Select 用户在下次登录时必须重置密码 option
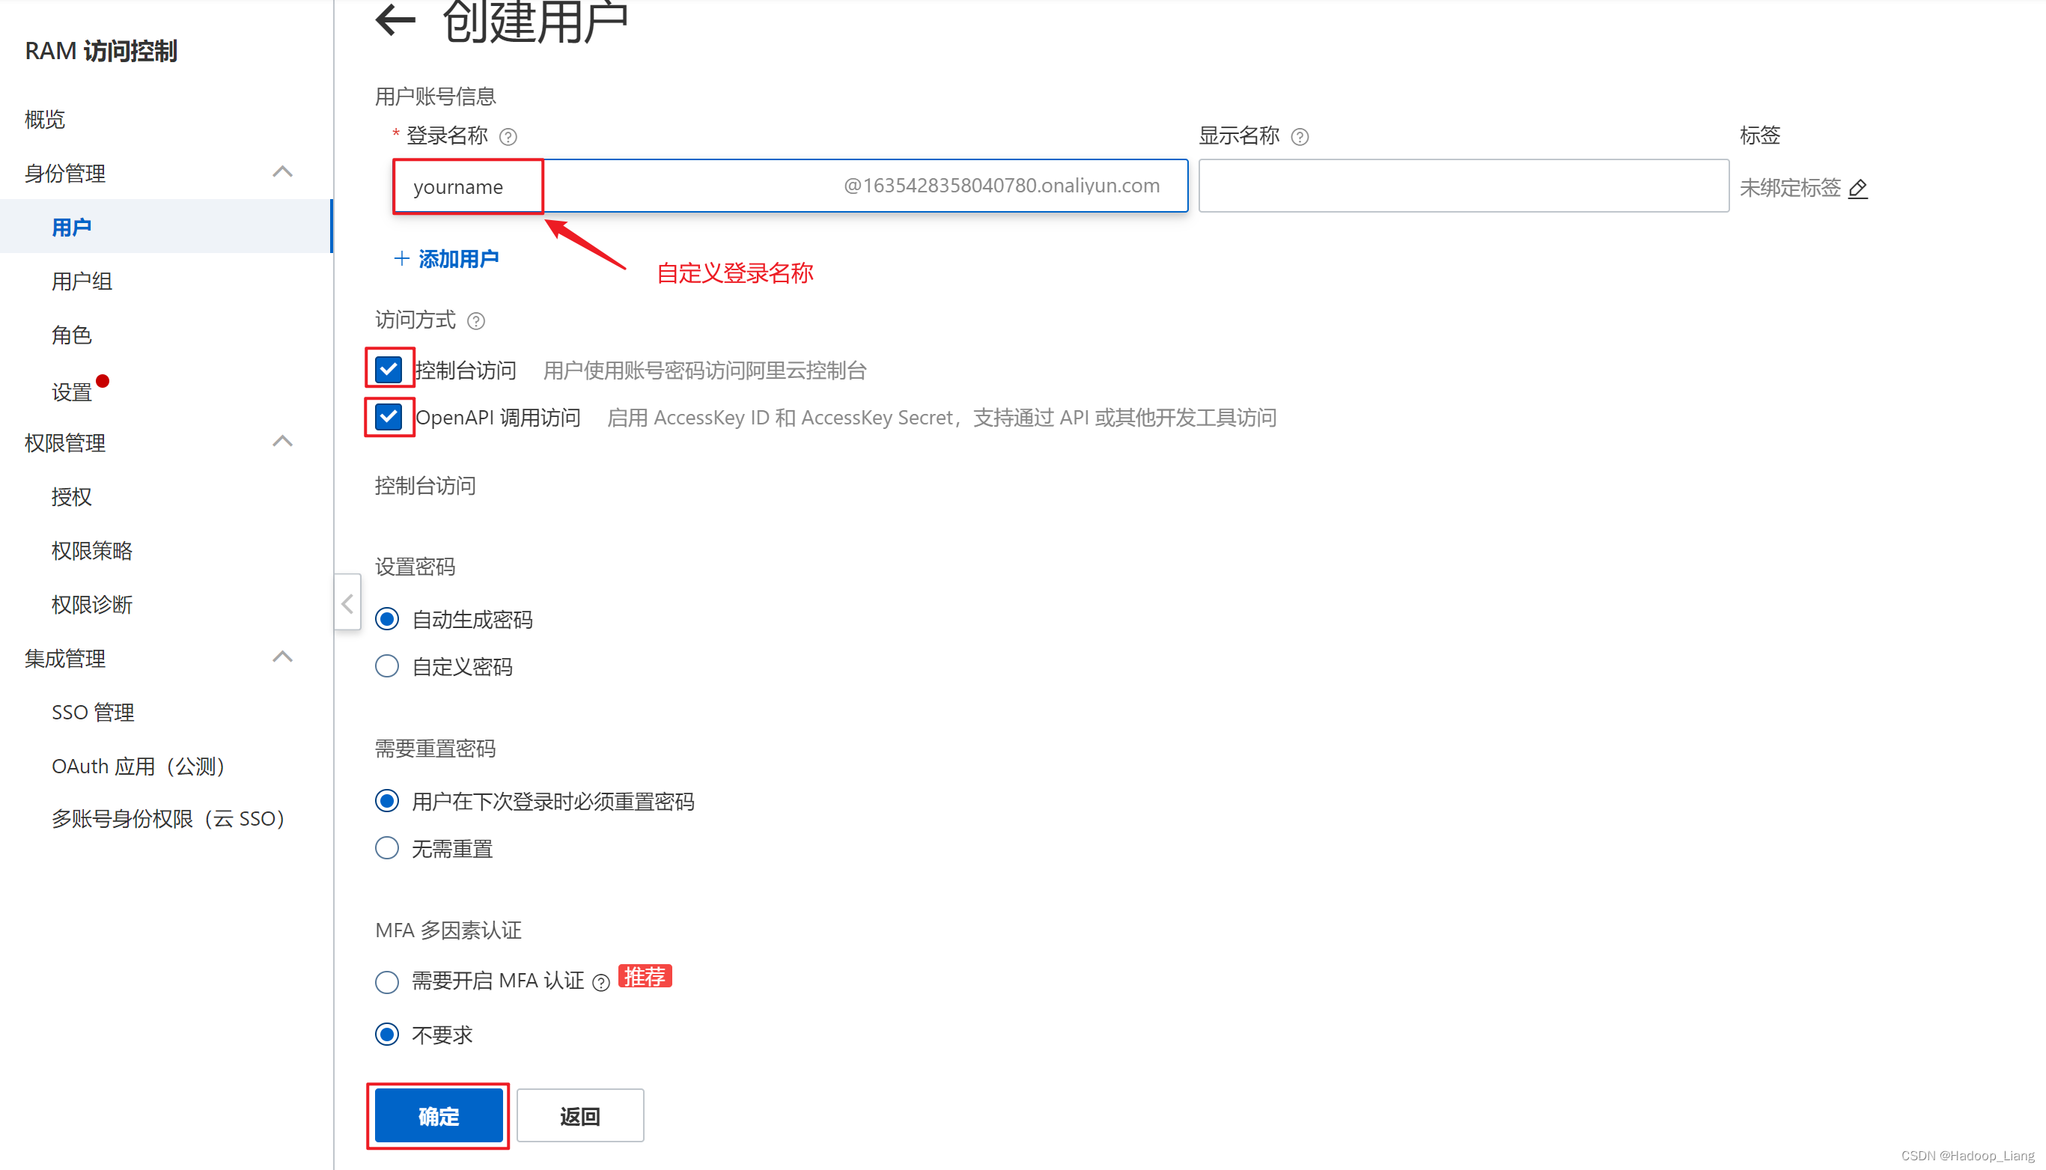Screen dimensions: 2046x1170 387,801
